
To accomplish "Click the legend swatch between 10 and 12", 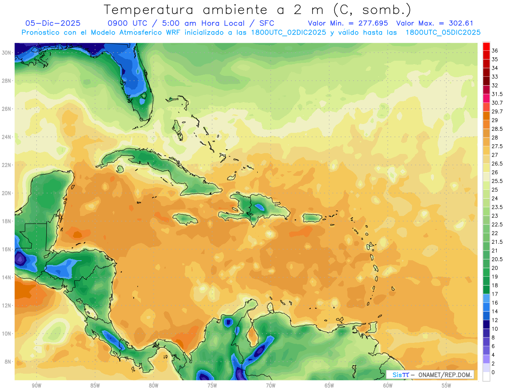I will 486,324.
